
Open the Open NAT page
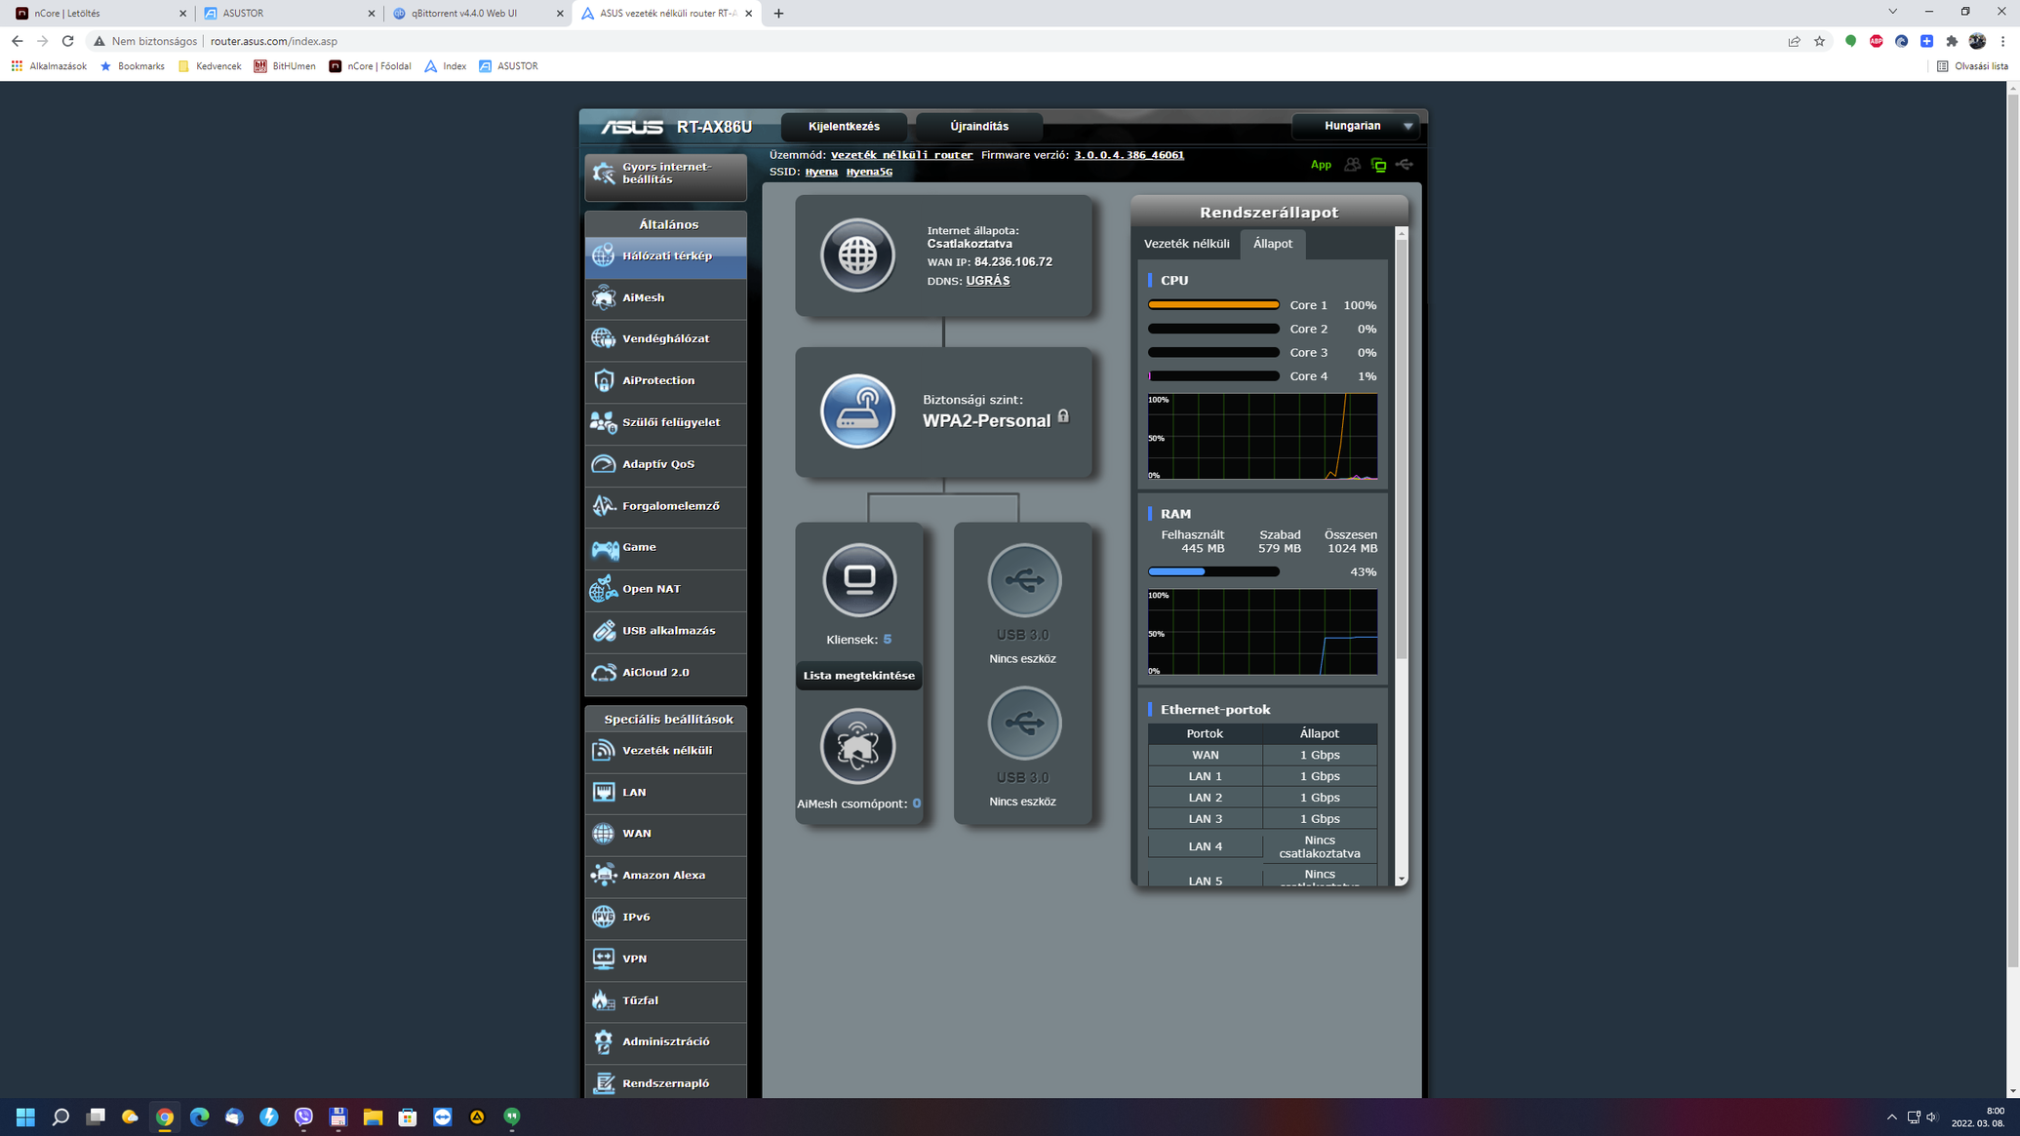tap(666, 590)
